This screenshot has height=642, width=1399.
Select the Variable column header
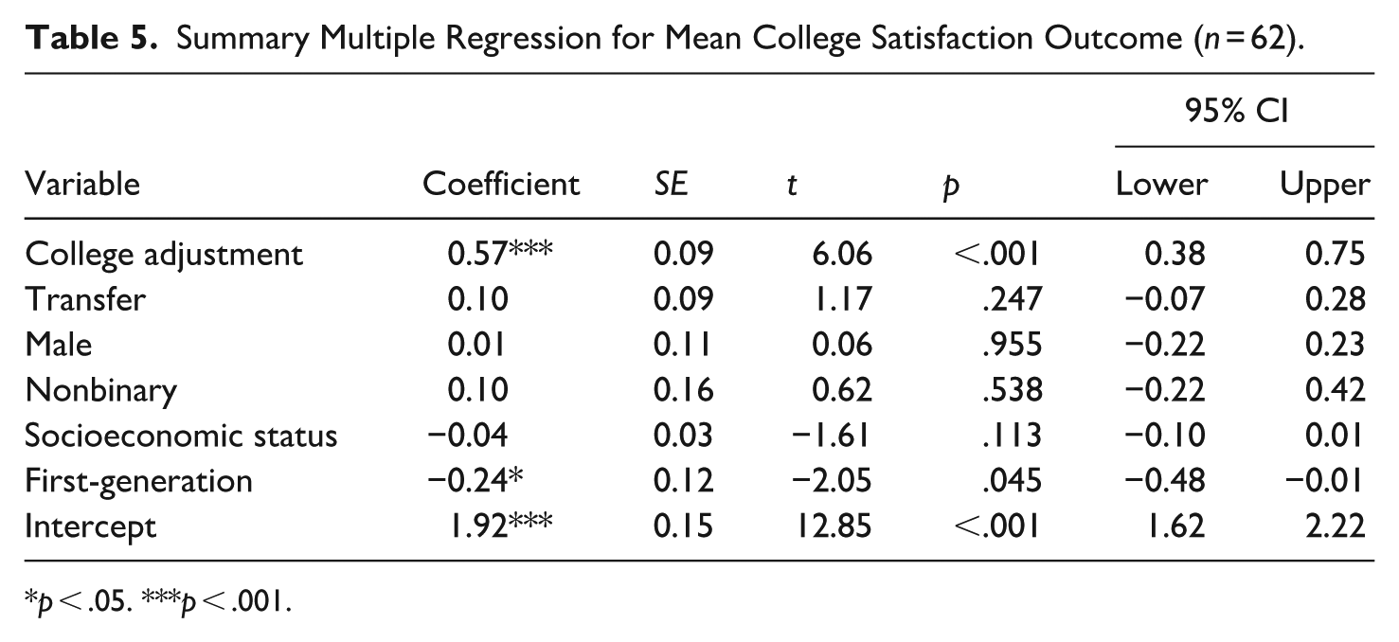[82, 183]
